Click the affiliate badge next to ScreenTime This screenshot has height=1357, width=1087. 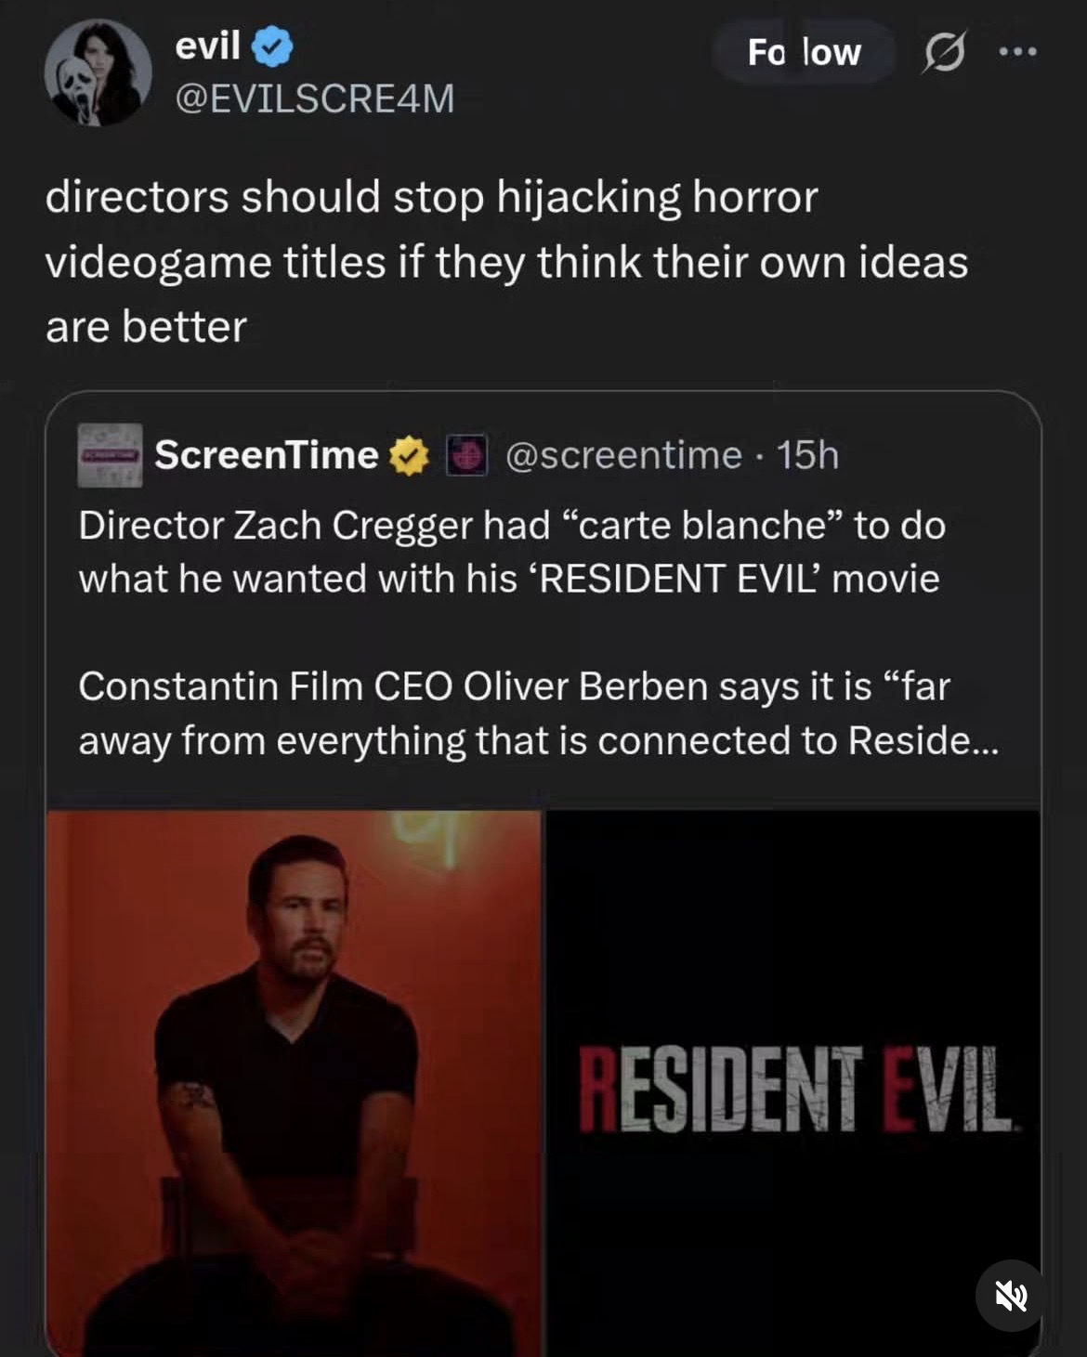pos(467,456)
